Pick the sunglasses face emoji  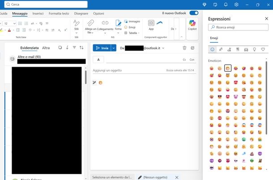pos(220,97)
